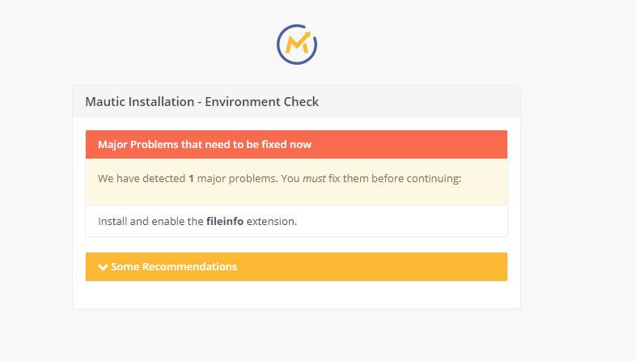The image size is (636, 361).
Task: Click the bold "fileinfo" extension name
Action: pyautogui.click(x=225, y=221)
